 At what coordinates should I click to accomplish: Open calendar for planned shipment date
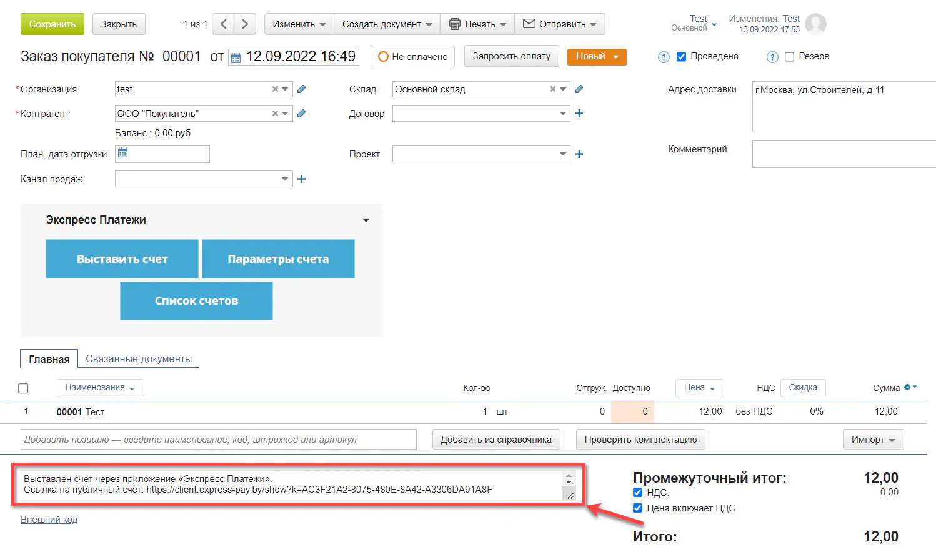tap(123, 154)
